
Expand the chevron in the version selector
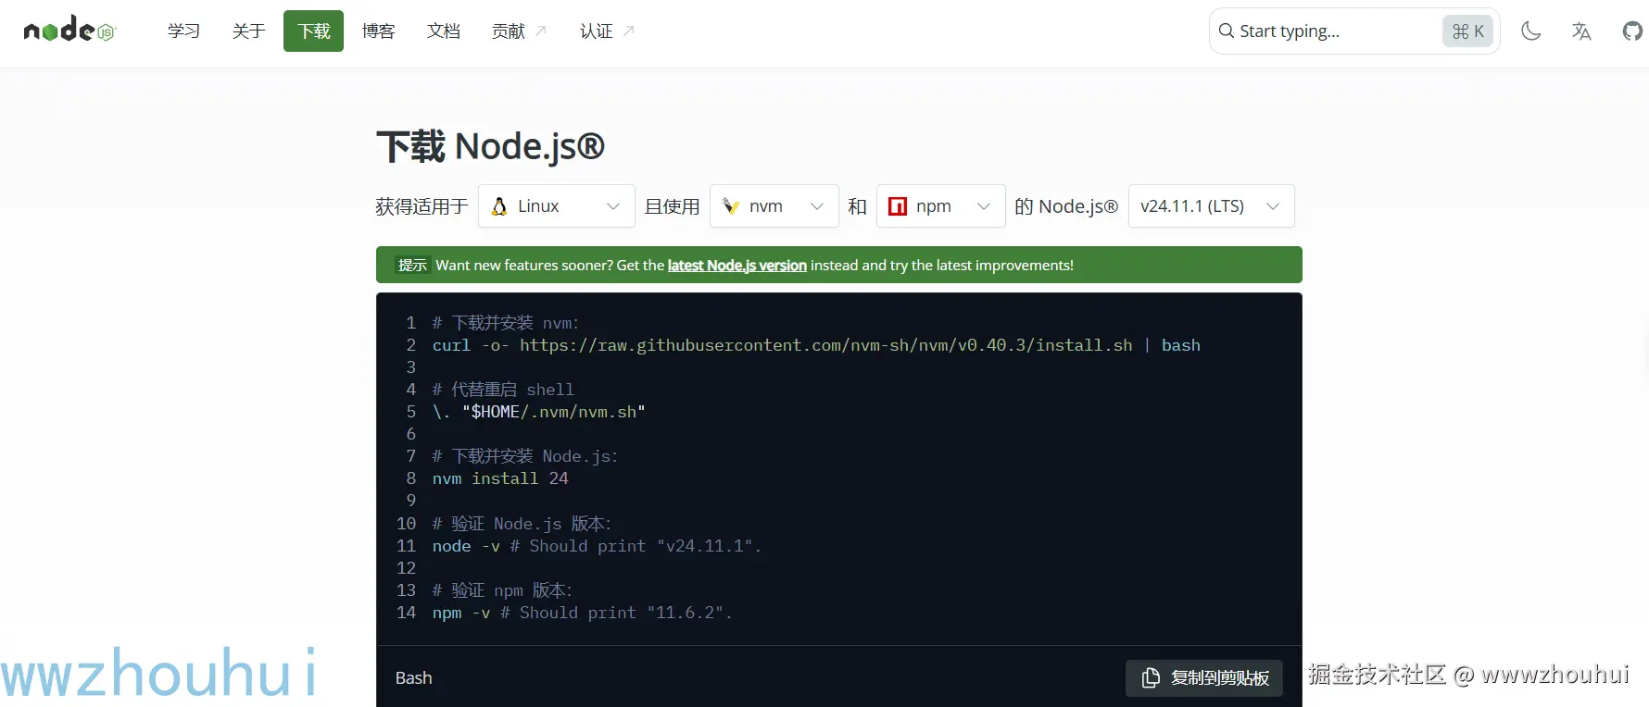1273,206
